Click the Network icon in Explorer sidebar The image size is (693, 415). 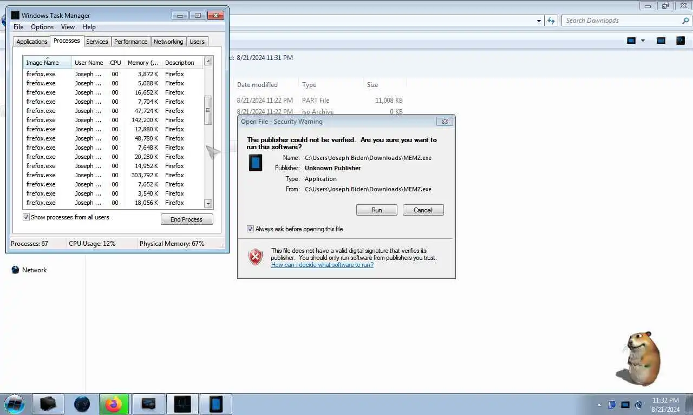click(15, 270)
